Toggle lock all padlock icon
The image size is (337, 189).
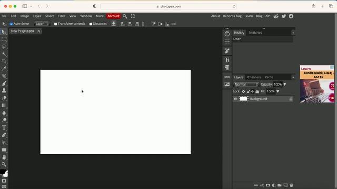(x=257, y=92)
